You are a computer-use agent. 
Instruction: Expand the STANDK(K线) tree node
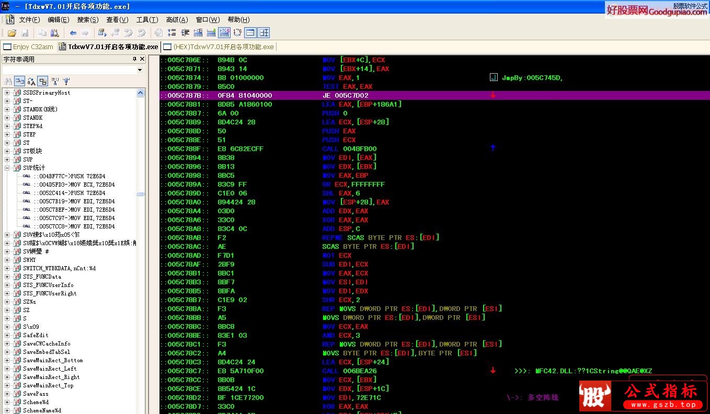click(x=7, y=109)
